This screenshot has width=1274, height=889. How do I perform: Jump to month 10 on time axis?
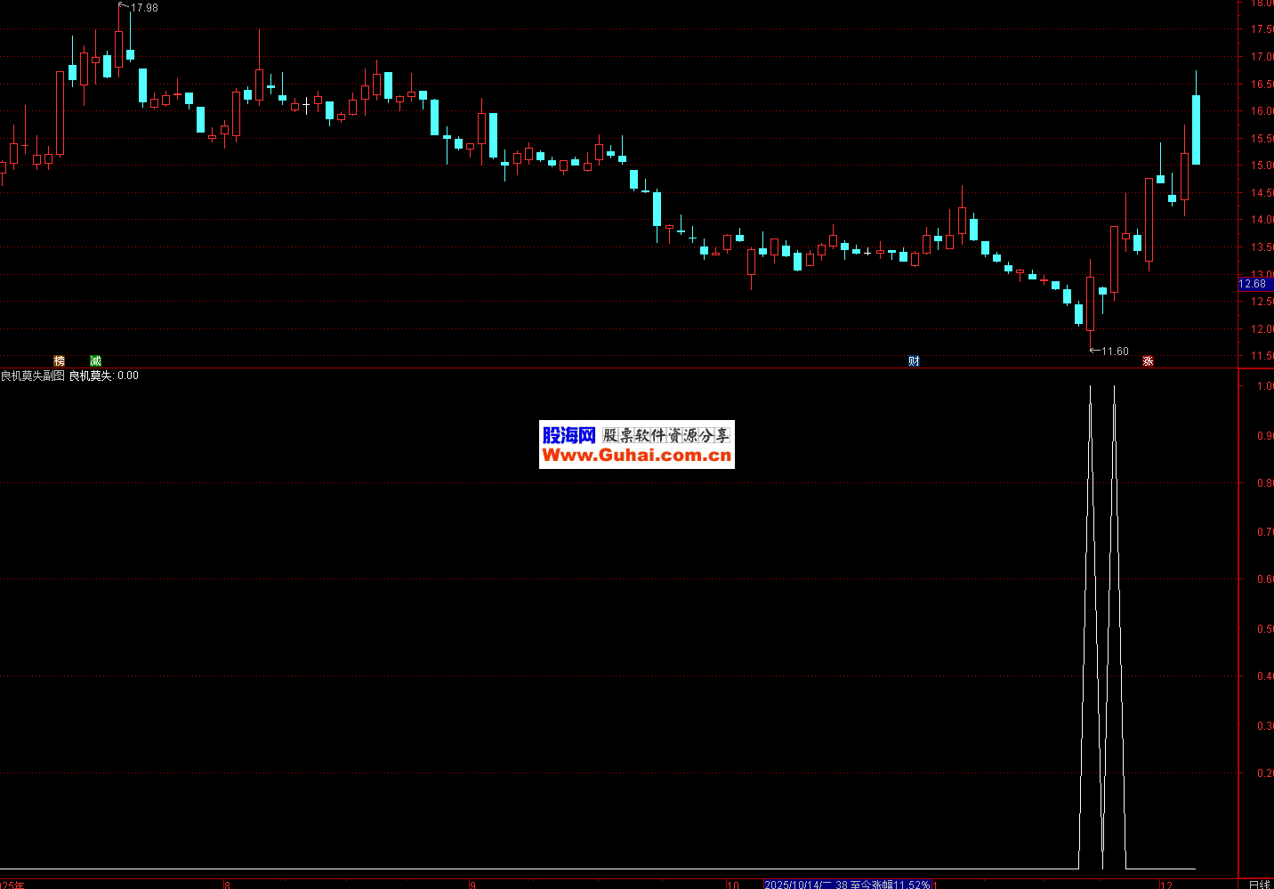click(732, 885)
